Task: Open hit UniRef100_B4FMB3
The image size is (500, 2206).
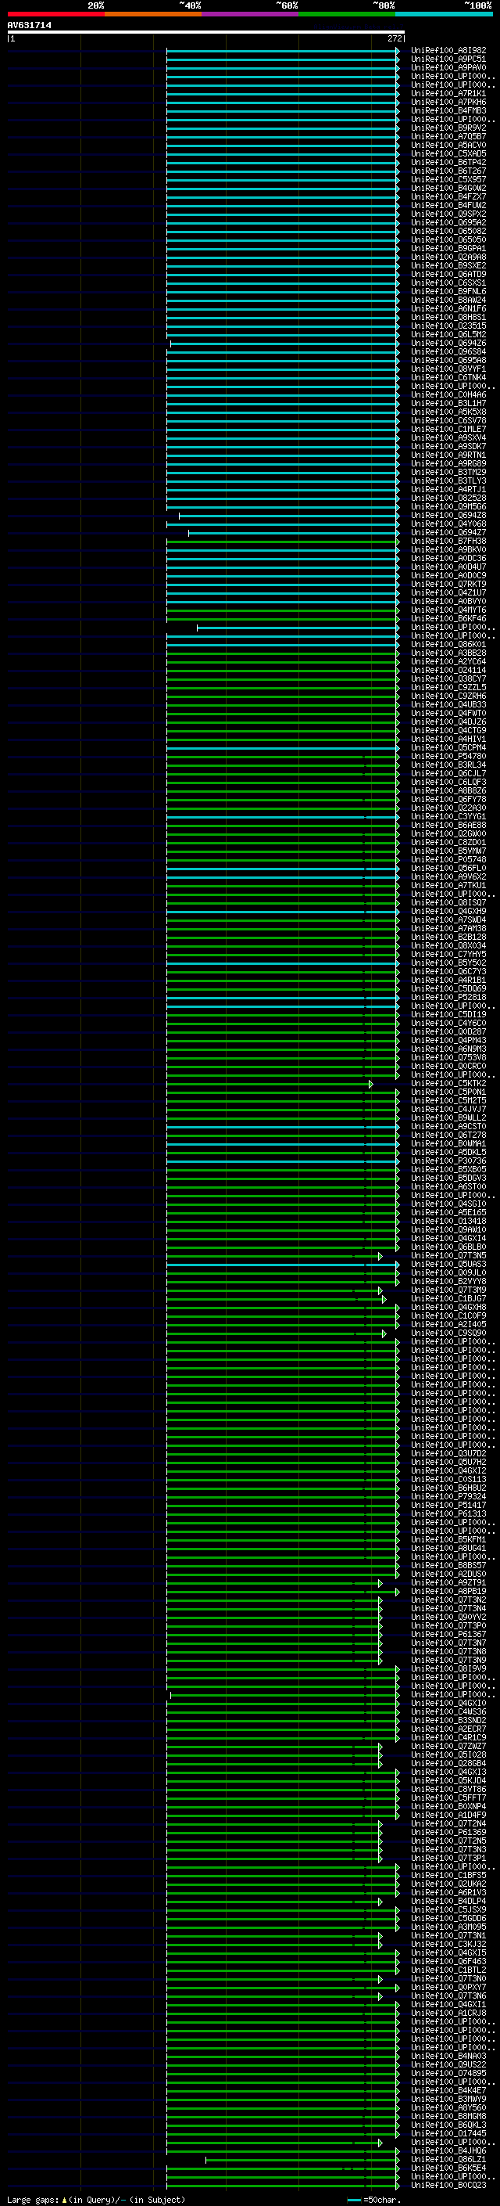Action: [448, 110]
